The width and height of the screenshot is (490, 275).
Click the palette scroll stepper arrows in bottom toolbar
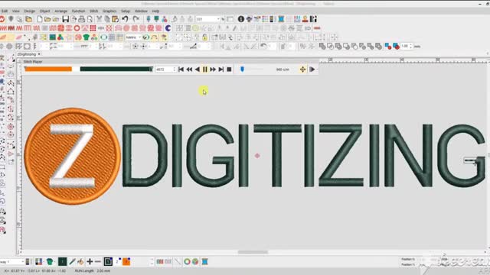[x=152, y=261]
